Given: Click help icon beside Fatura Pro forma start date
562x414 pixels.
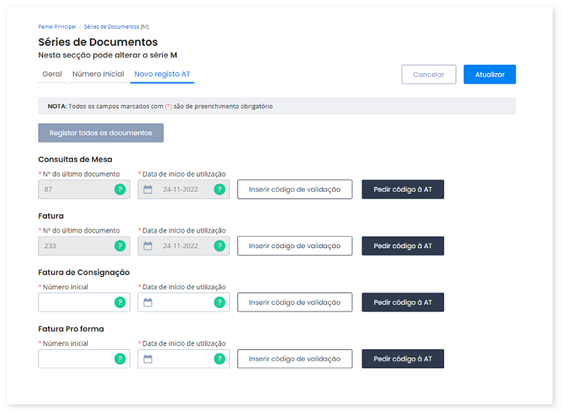Looking at the screenshot, I should (220, 358).
